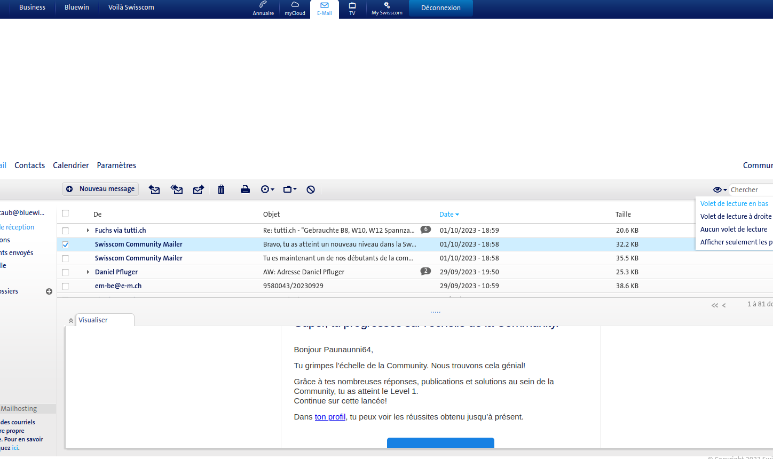Image resolution: width=773 pixels, height=459 pixels.
Task: Uncheck the selected Swisscom Community Mailer message
Action: (x=66, y=244)
